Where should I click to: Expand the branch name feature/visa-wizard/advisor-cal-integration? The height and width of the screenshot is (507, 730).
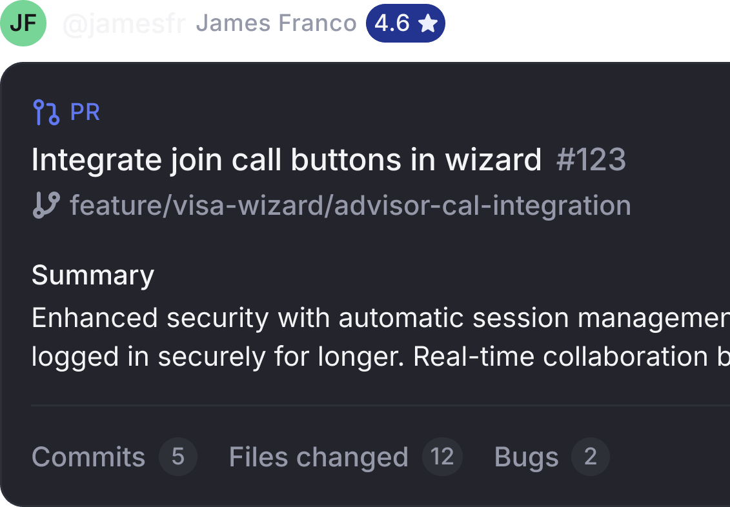(350, 204)
